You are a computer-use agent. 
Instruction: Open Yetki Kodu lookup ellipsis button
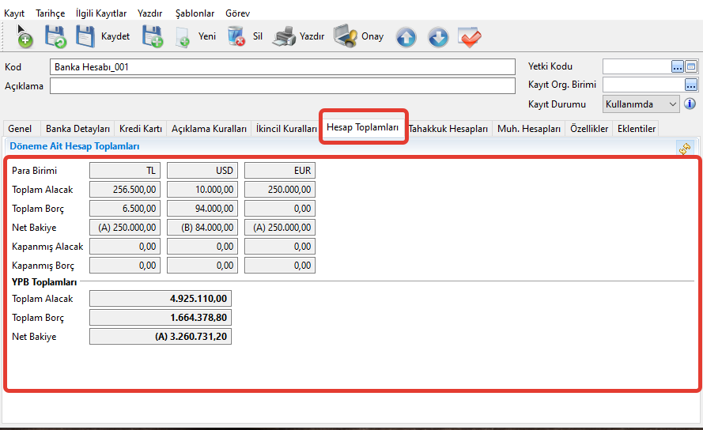point(677,66)
